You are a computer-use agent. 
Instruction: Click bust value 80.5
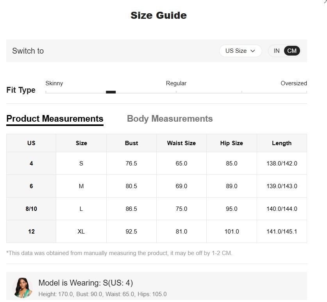point(131,186)
